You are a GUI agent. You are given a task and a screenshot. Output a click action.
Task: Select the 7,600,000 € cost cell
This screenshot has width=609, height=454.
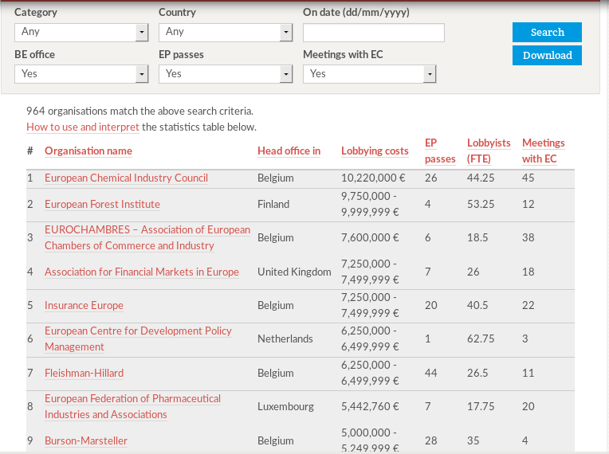[370, 237]
